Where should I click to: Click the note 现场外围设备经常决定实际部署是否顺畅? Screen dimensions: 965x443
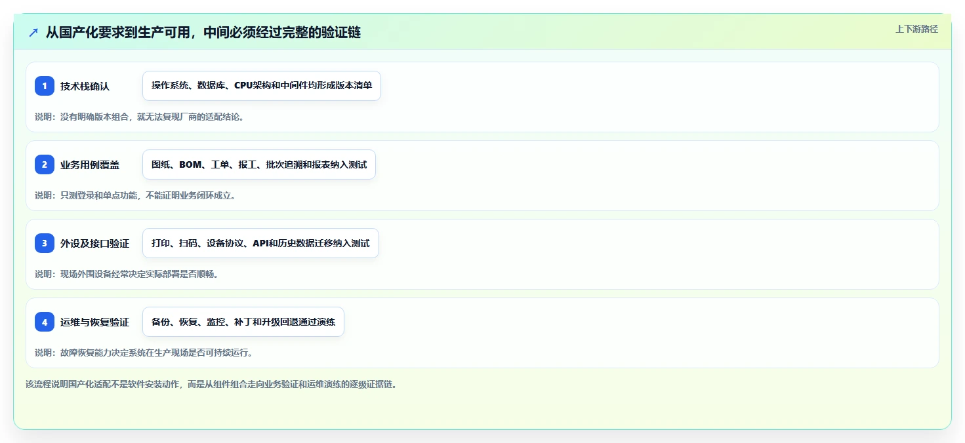point(127,274)
